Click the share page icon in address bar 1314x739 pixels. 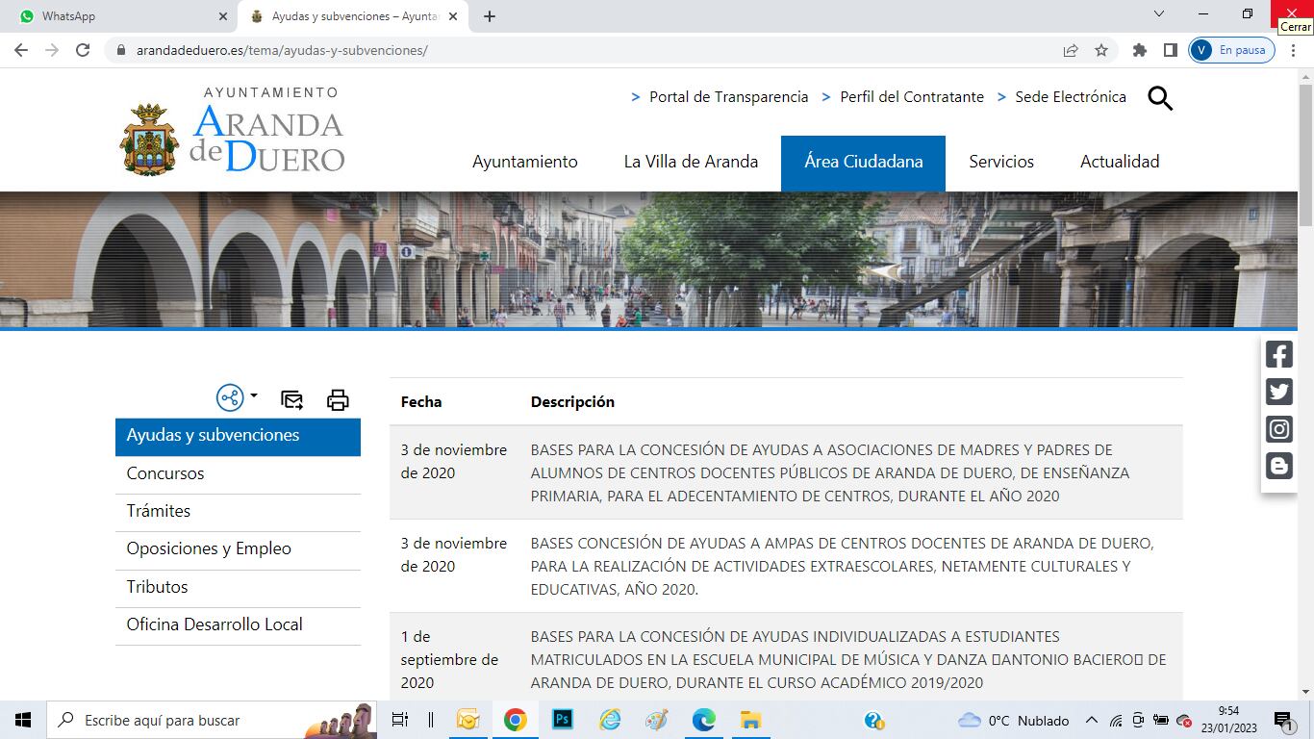[x=1071, y=50]
